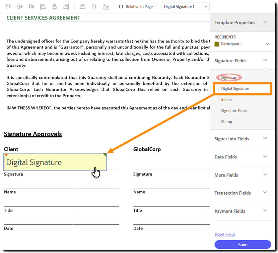Click the align right edges icon

[x=66, y=6]
